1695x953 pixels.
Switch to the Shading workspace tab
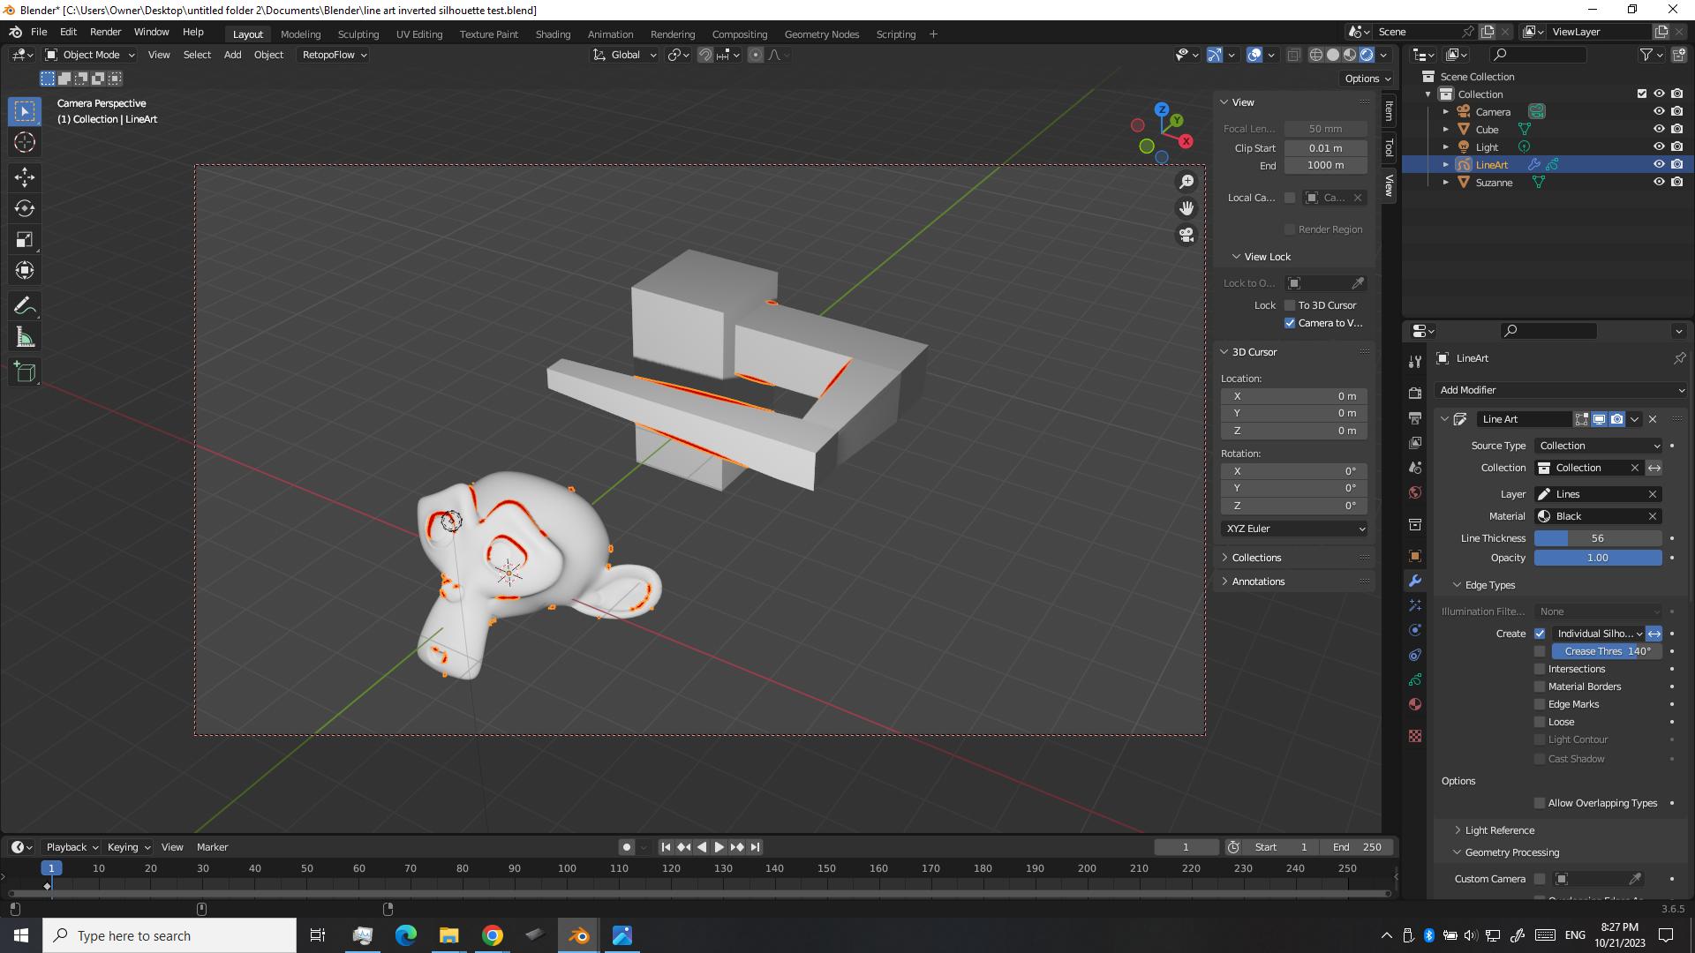pos(553,34)
